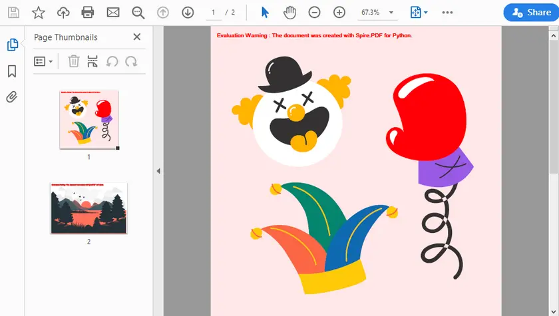Screen dimensions: 559x316
Task: Click the Save file icon
Action: tap(14, 13)
